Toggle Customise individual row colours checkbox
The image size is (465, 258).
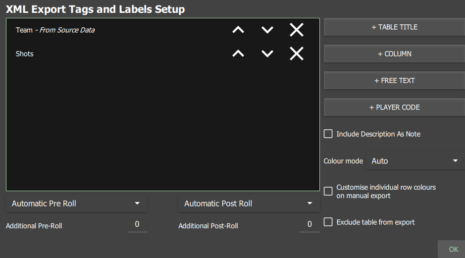(328, 191)
